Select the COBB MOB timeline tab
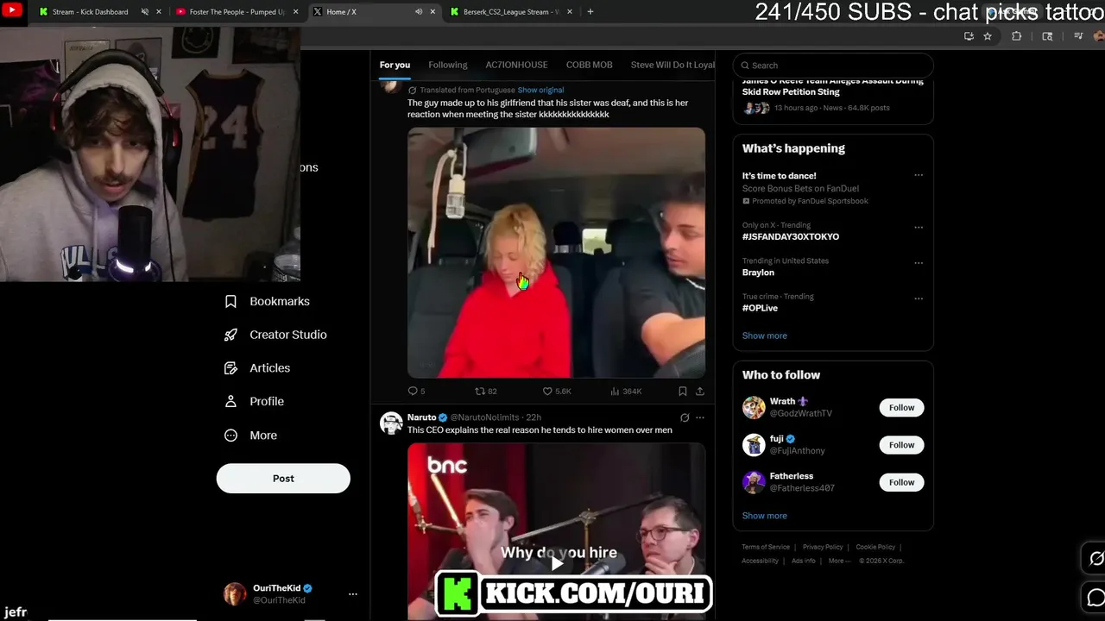Screen dimensions: 1105x621 [x=589, y=65]
